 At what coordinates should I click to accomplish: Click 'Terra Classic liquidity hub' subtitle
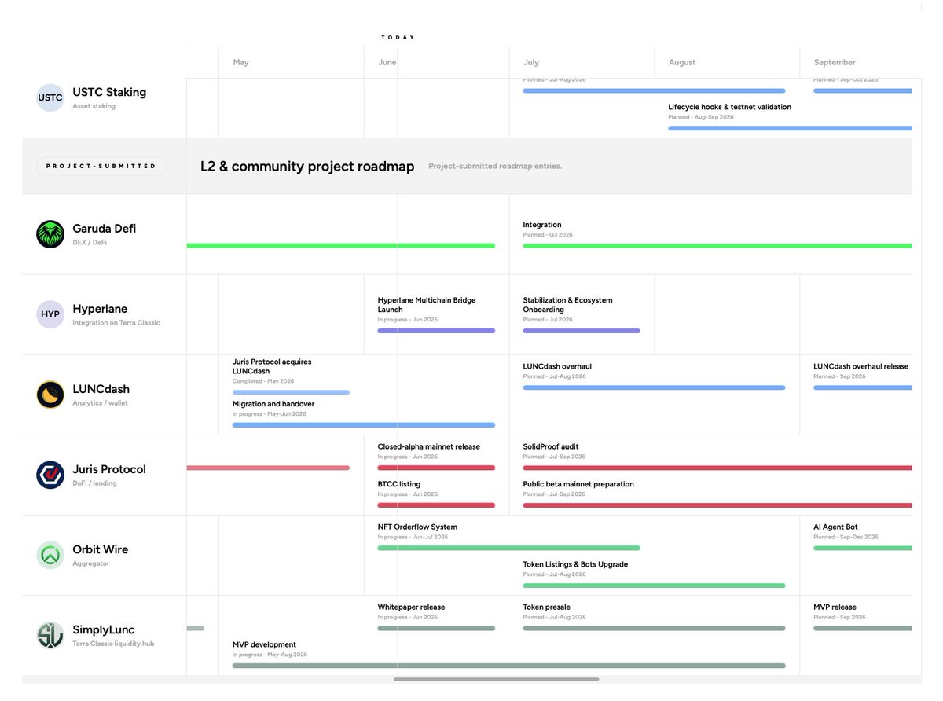pos(113,644)
